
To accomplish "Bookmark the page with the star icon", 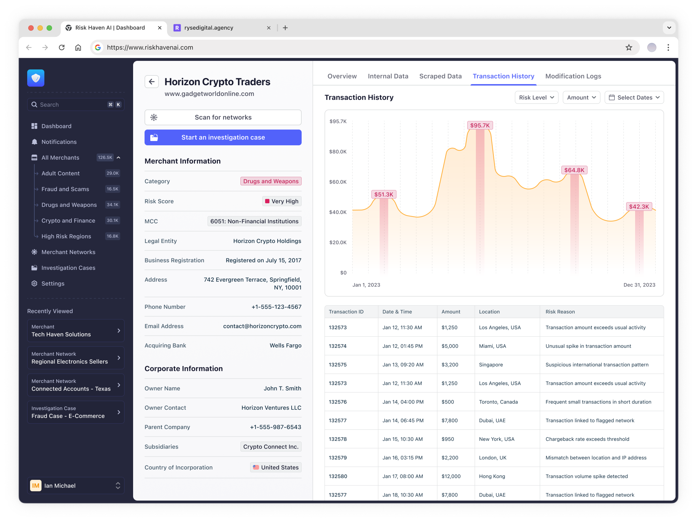I will point(629,48).
